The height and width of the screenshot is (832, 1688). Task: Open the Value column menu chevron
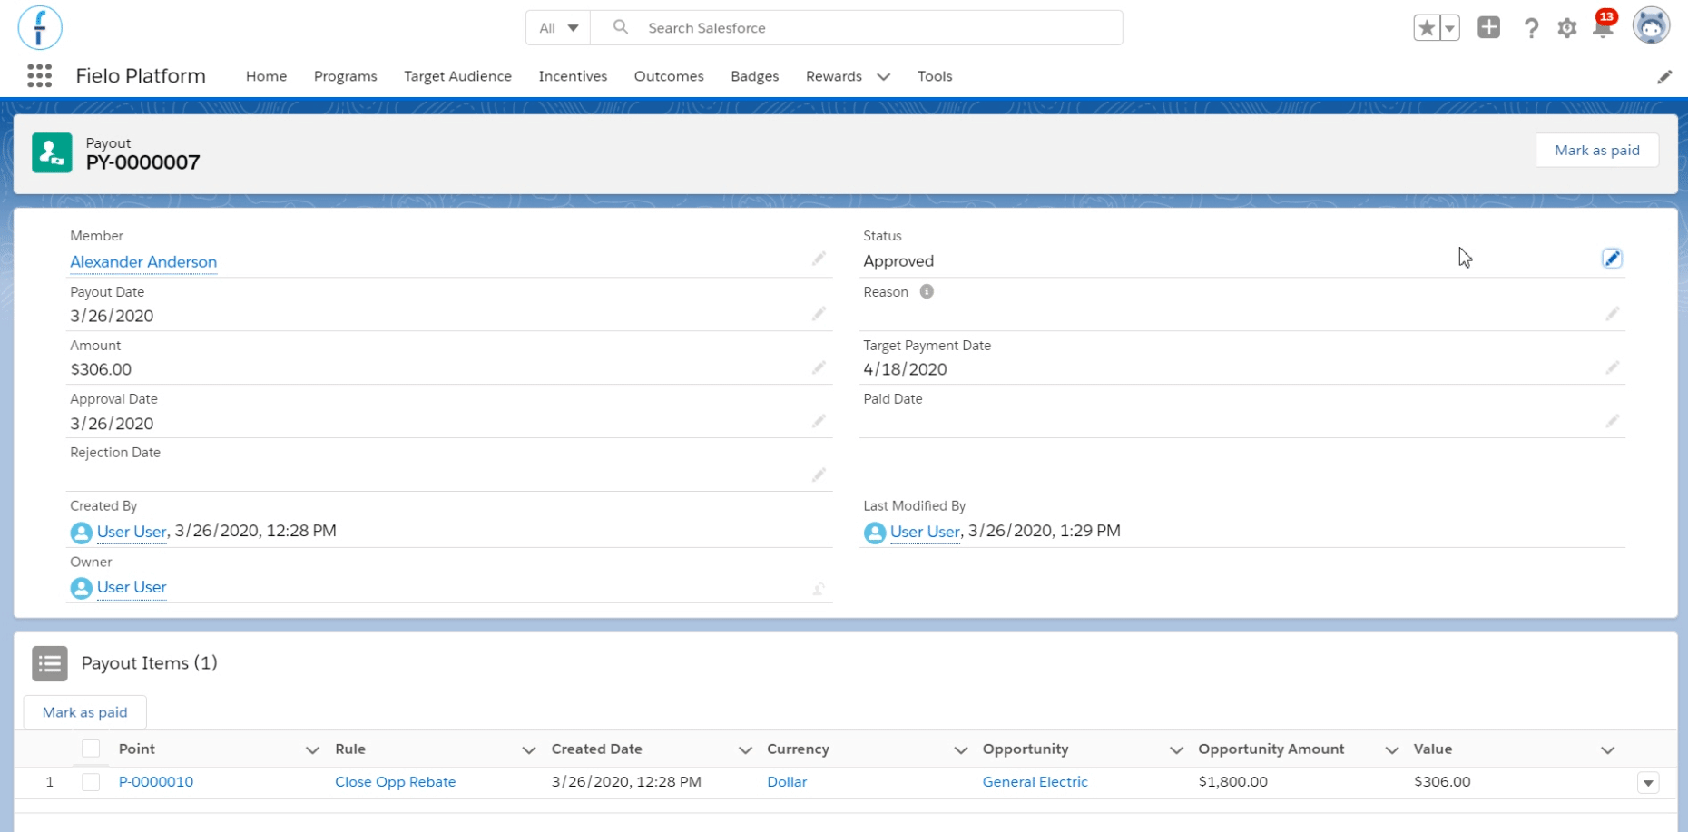pos(1607,749)
